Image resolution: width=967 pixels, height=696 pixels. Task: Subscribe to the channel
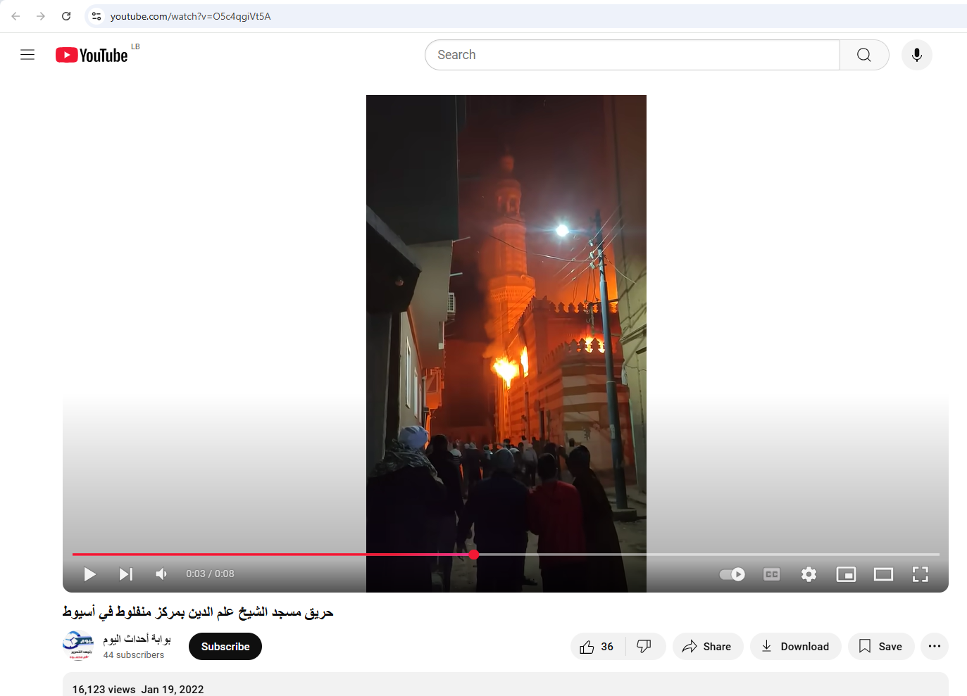[x=225, y=646]
